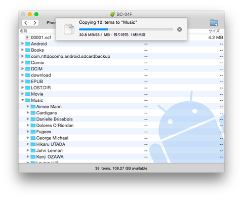Select the Android folder name
243x199 pixels.
[x=39, y=44]
